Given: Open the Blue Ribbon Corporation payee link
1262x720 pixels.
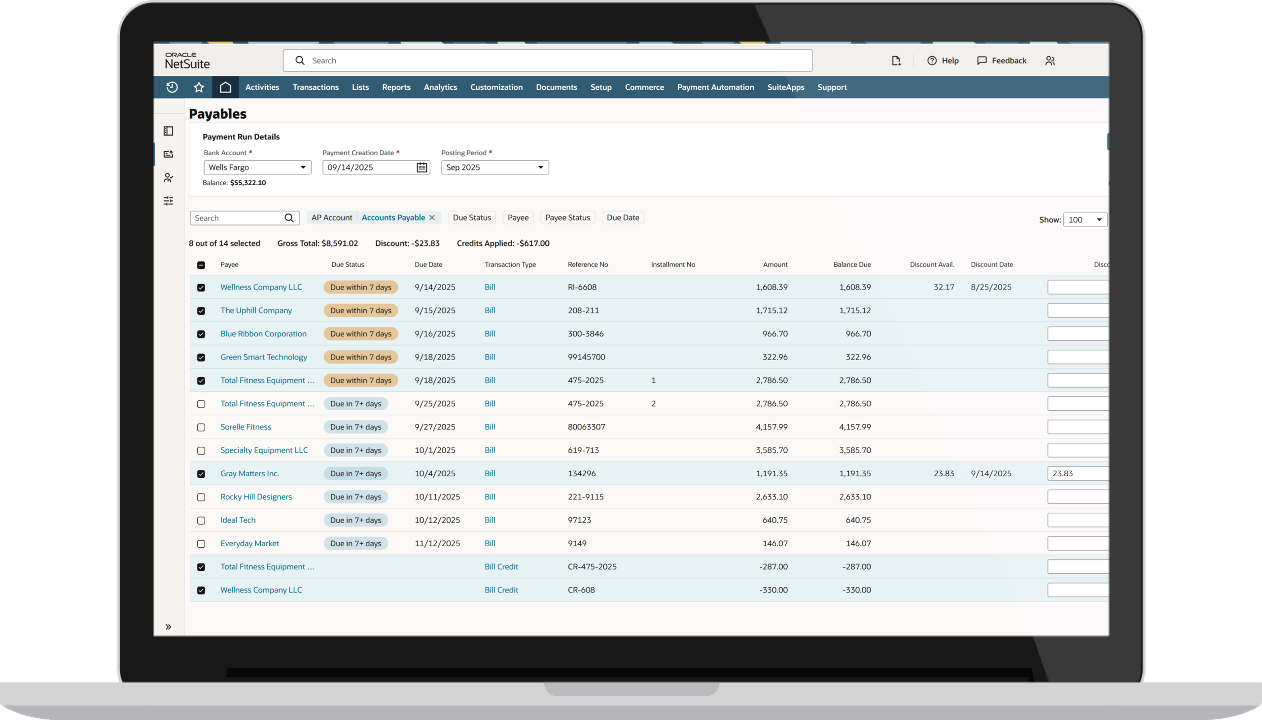Looking at the screenshot, I should (263, 334).
